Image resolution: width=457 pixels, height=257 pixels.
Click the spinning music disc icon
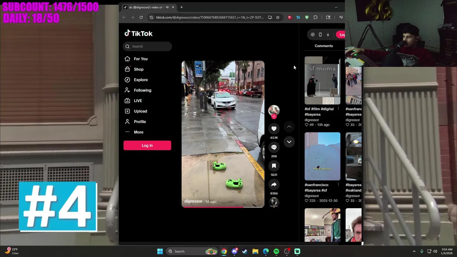coord(274,202)
